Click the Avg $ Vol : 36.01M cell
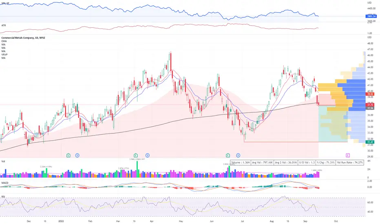Screen dimensions: 380x224 pos(286,163)
